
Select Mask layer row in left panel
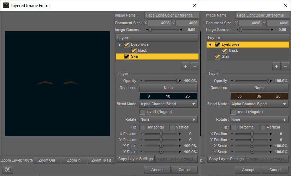(x=157, y=50)
